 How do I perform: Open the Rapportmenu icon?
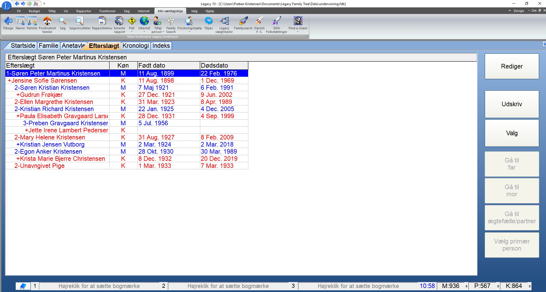coord(102,21)
